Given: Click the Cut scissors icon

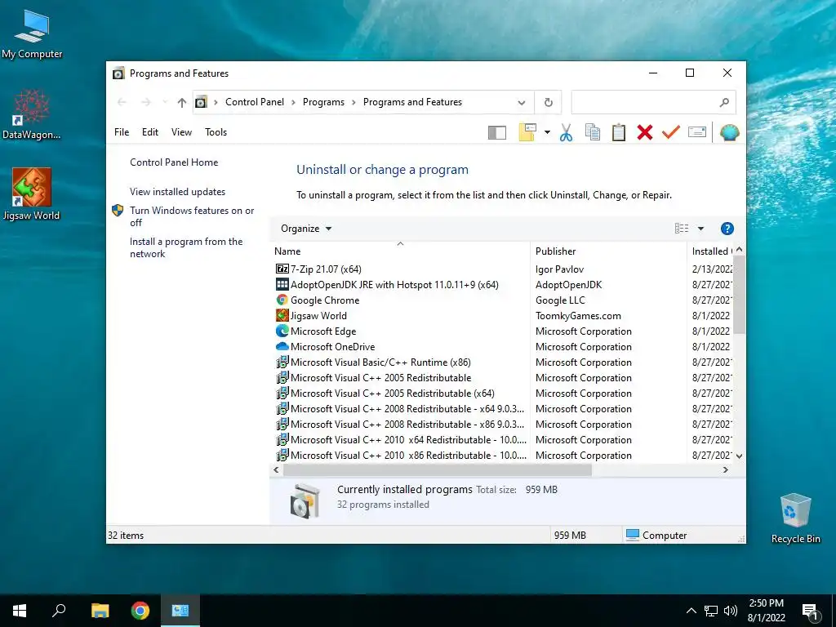Looking at the screenshot, I should coord(567,132).
